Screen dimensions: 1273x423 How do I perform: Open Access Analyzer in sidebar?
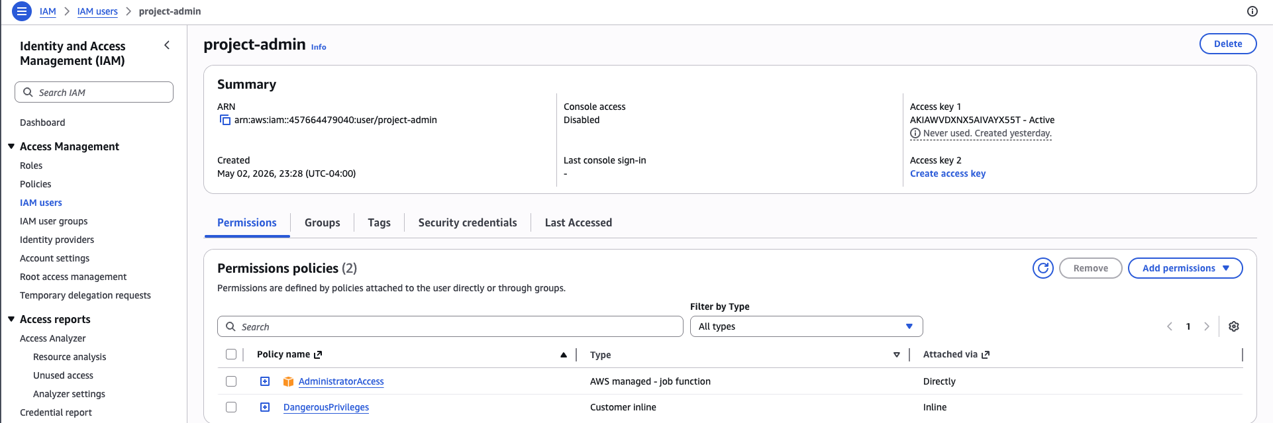[x=53, y=338]
